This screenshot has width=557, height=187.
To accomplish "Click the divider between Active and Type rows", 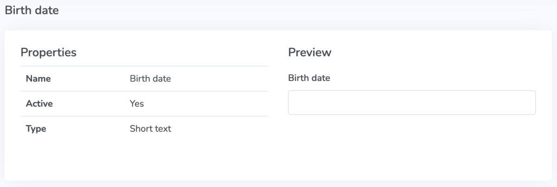I will tap(144, 116).
